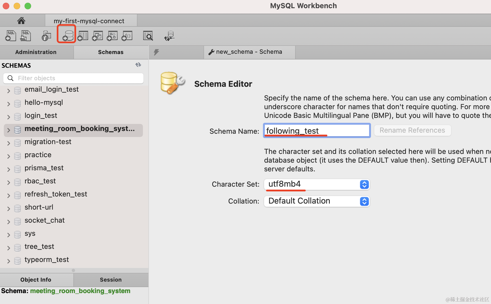
Task: Click the green schema name in Object Info
Action: click(x=80, y=291)
